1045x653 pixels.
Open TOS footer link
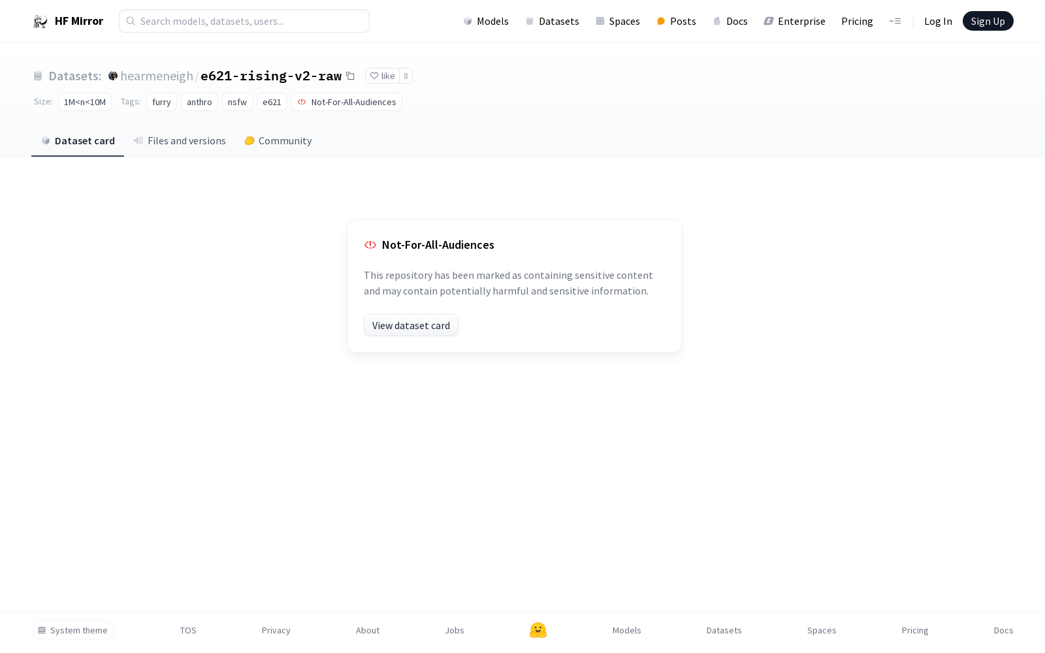188,630
